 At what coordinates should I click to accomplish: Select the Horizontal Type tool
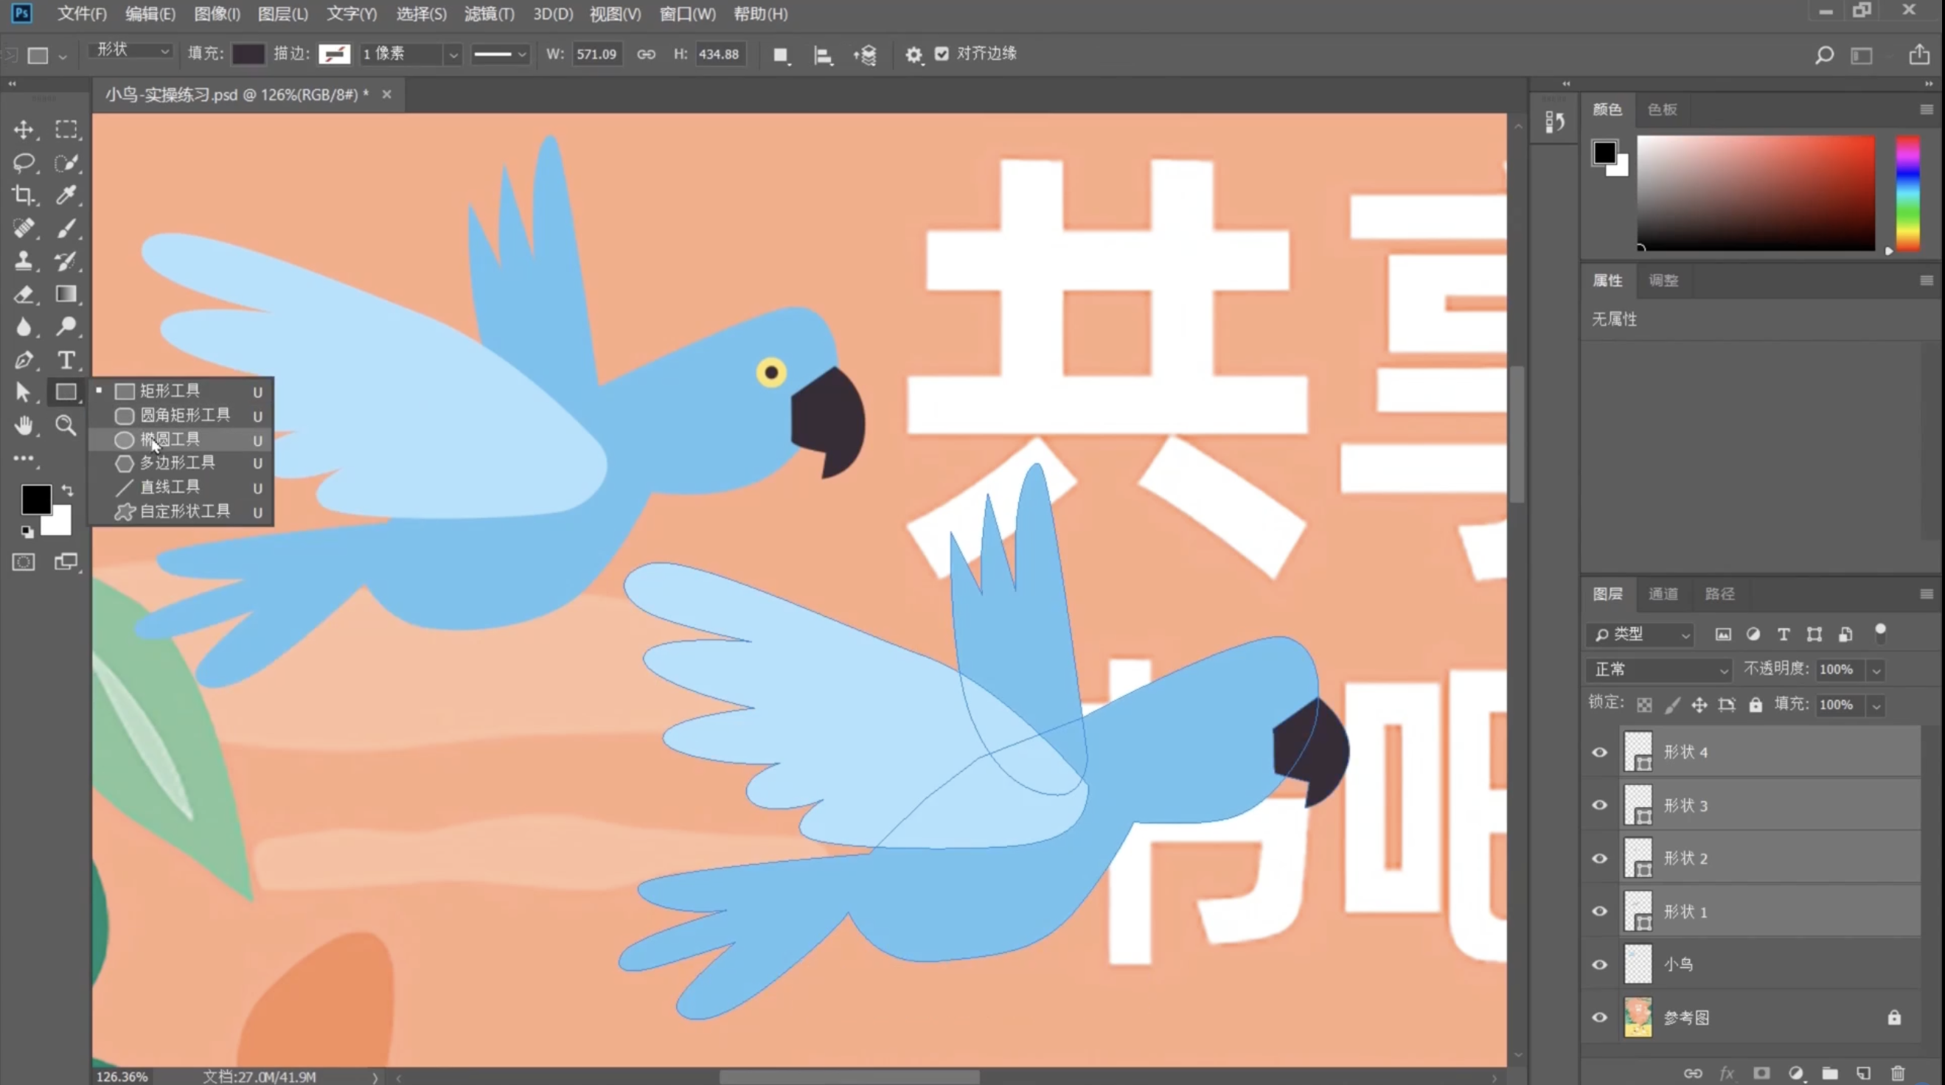(66, 360)
